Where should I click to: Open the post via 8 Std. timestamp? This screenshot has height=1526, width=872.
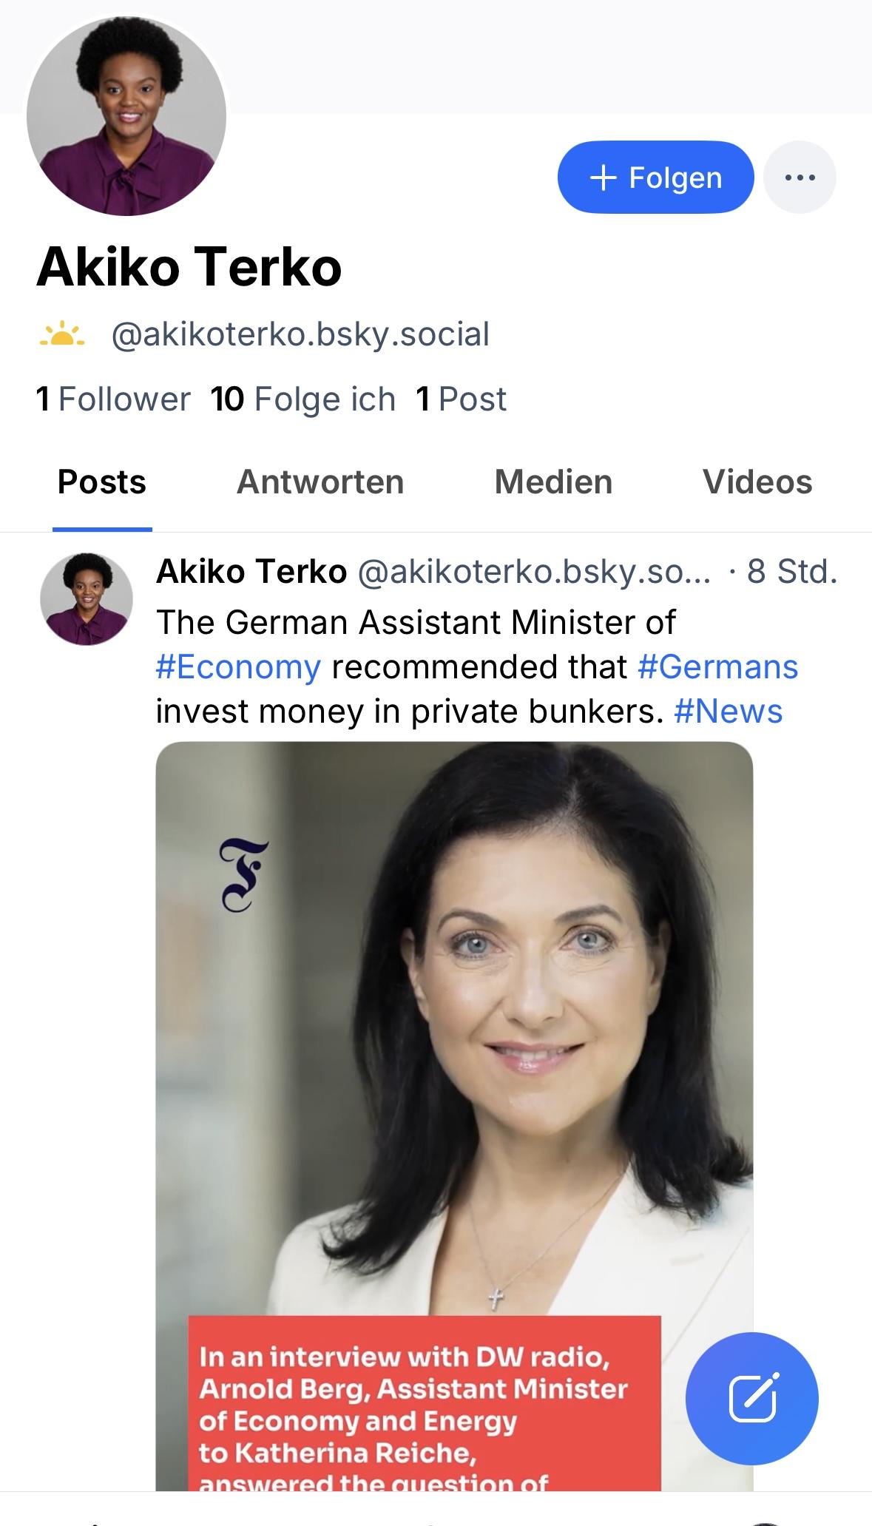(x=791, y=572)
